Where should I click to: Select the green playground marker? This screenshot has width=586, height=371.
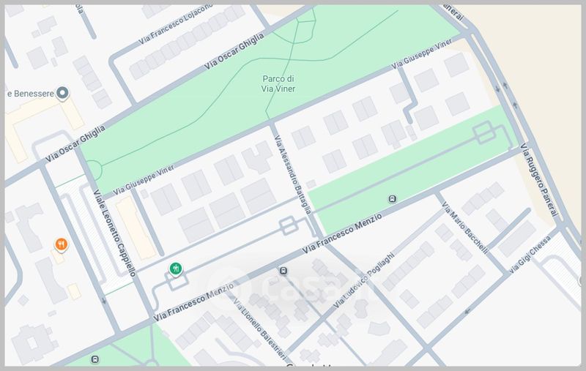click(x=176, y=269)
